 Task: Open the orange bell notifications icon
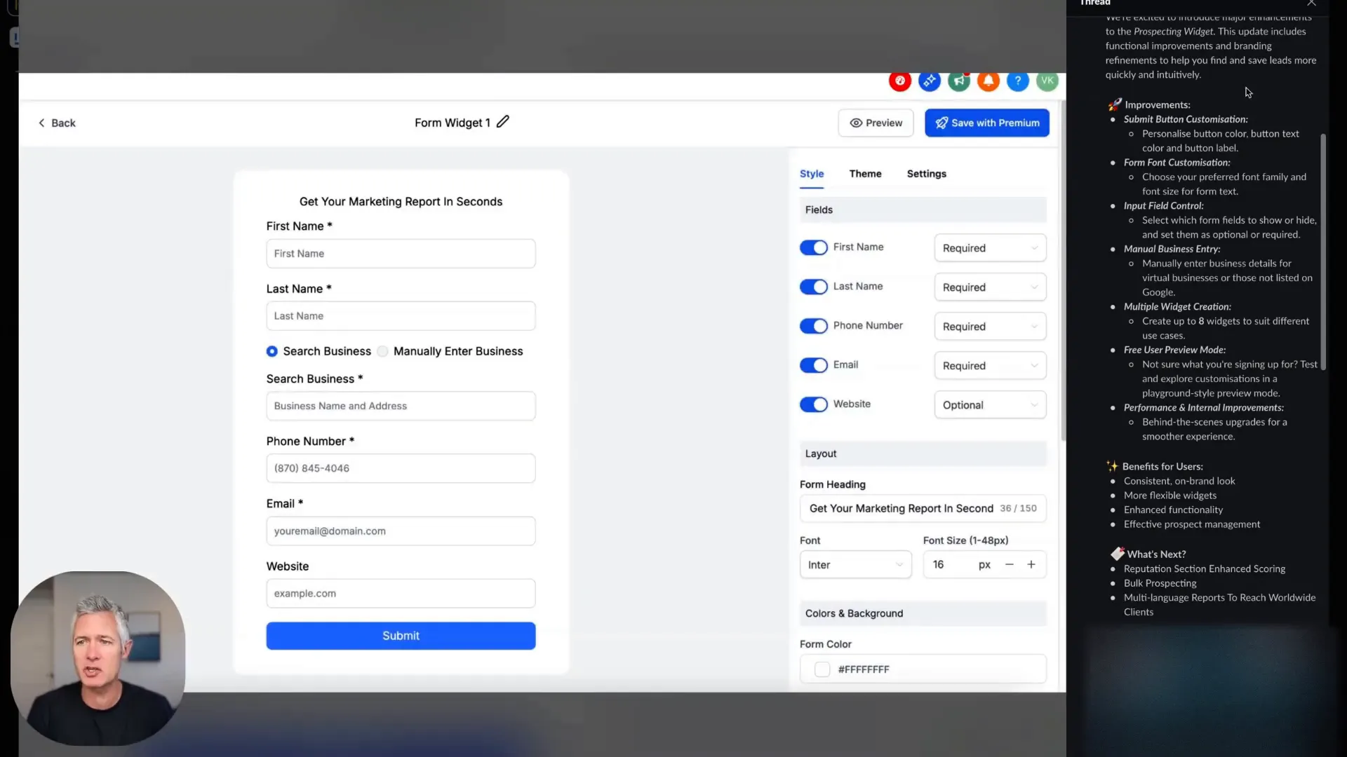(988, 81)
